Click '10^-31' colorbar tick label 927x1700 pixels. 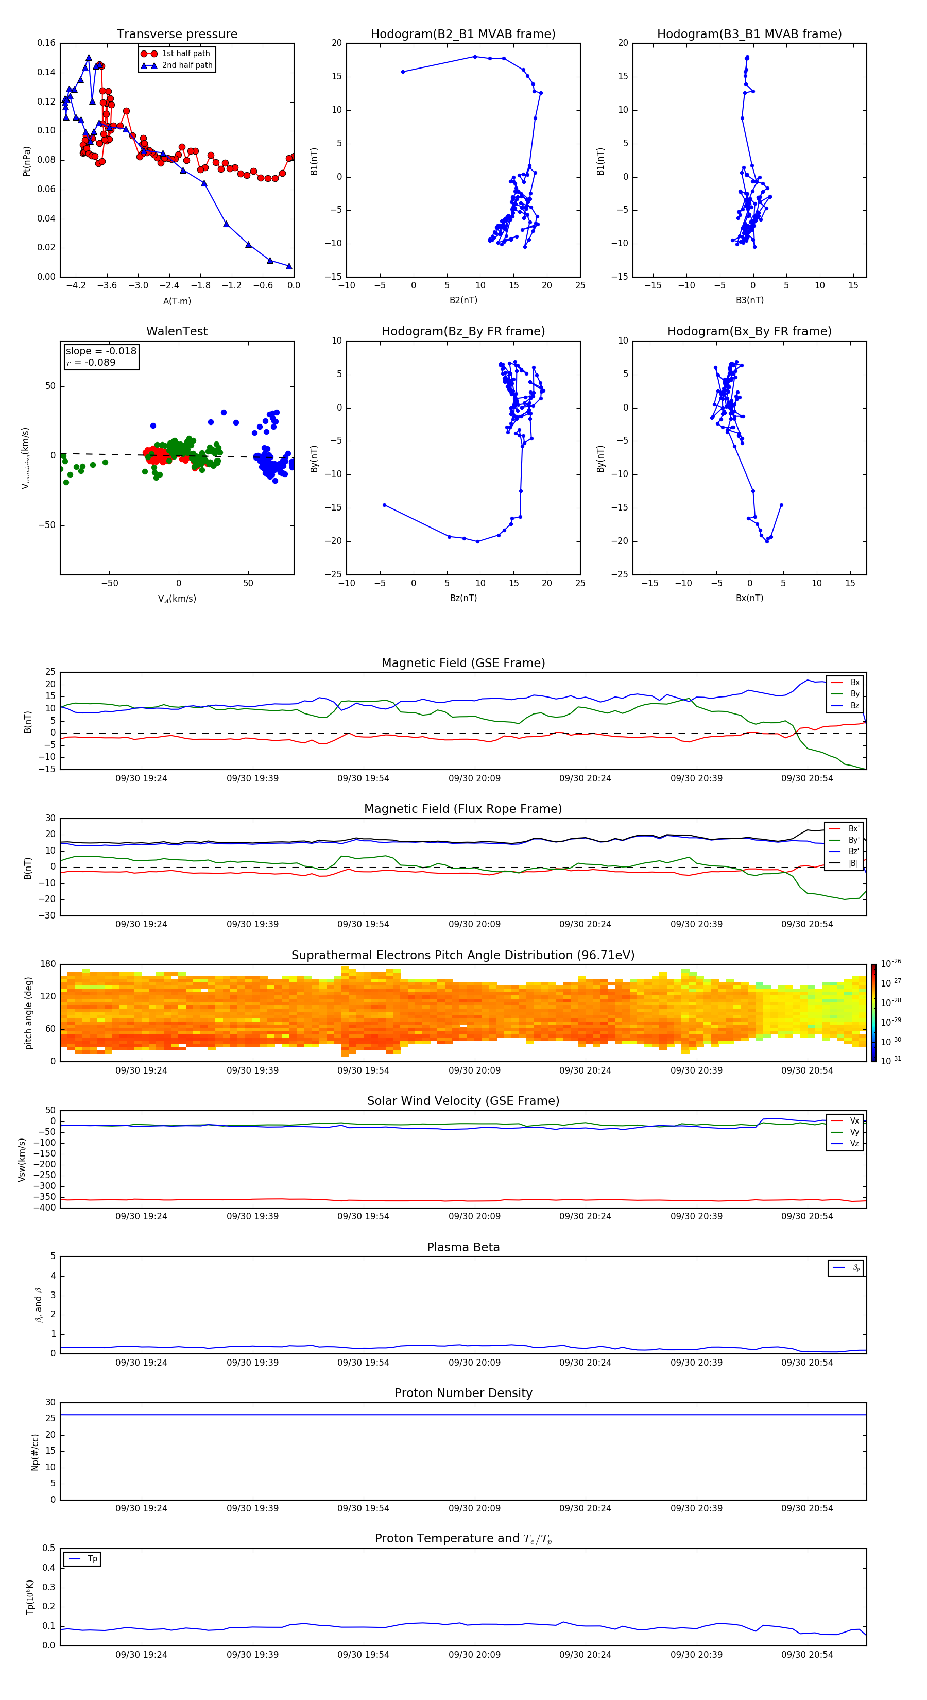[x=891, y=1061]
